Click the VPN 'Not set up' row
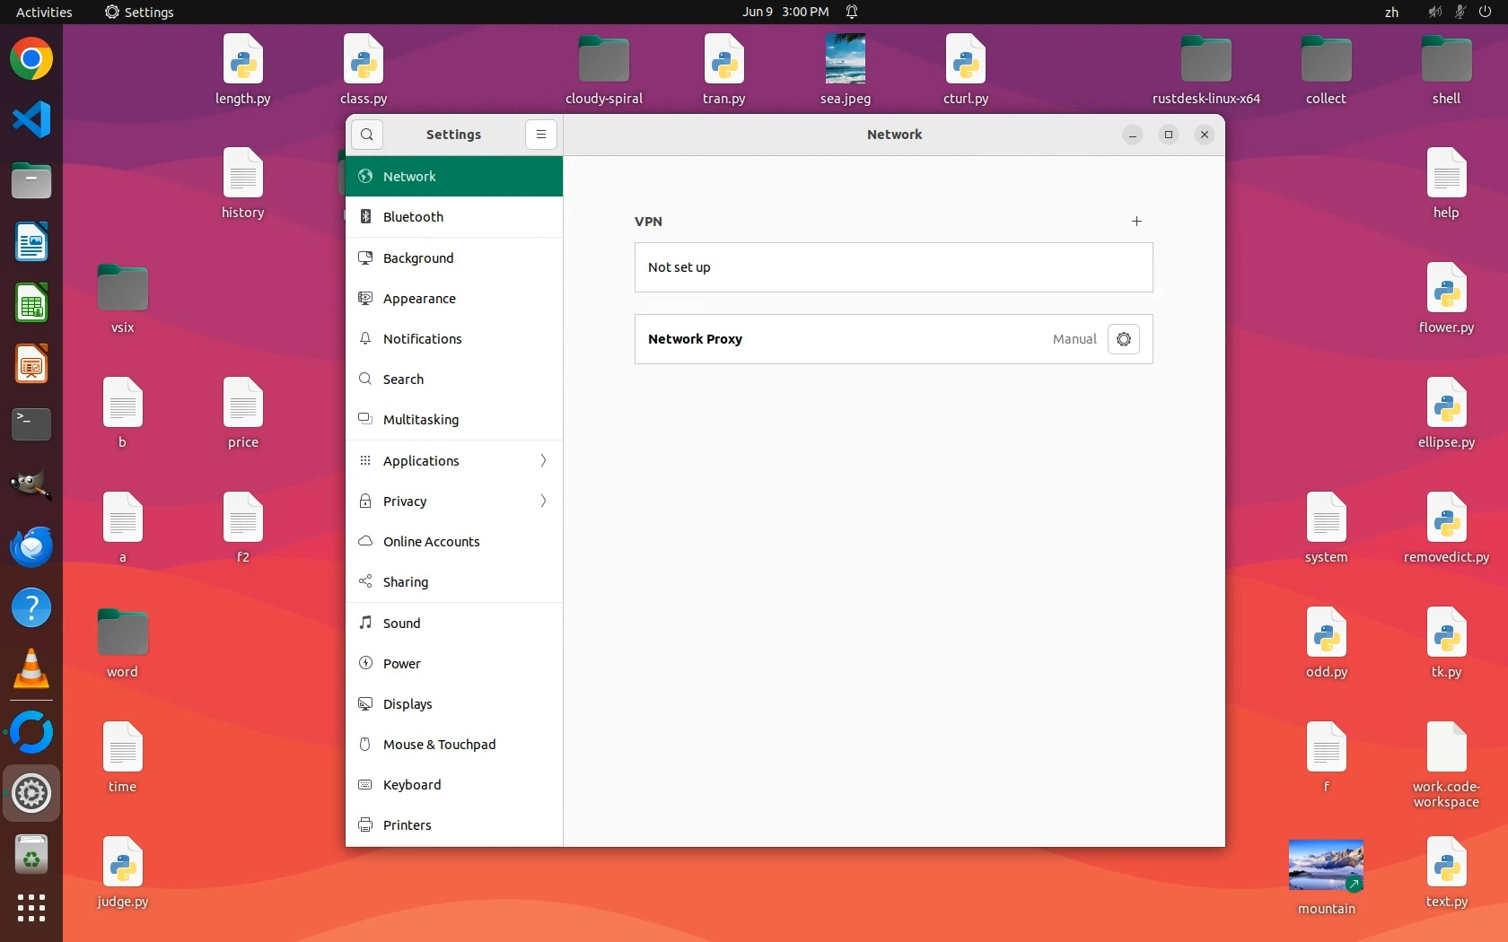The image size is (1508, 942). (893, 267)
